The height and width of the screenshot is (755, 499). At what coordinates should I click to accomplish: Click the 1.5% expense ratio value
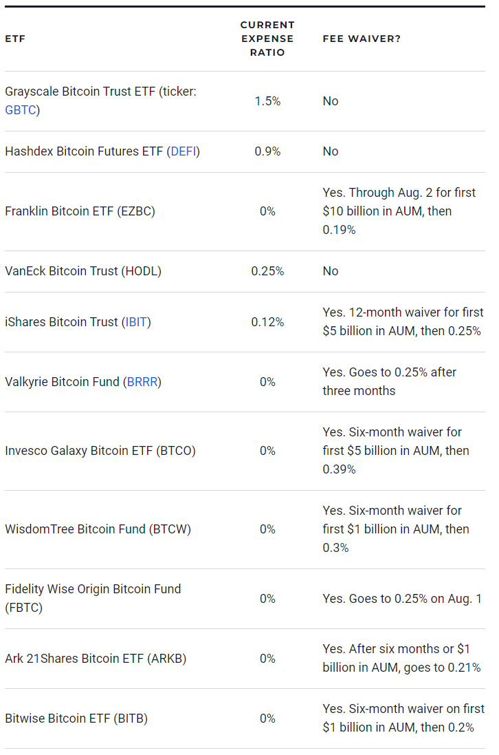point(267,101)
